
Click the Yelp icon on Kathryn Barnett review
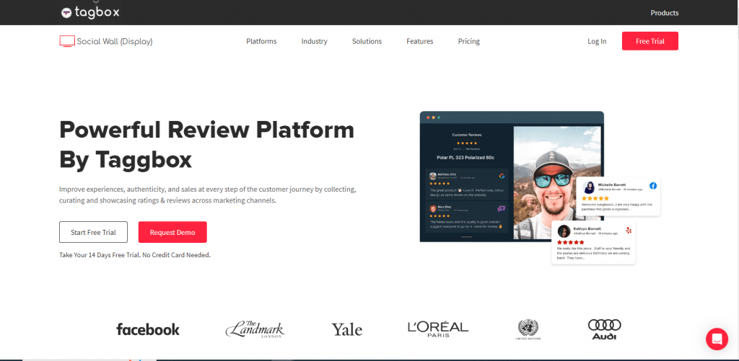click(629, 230)
